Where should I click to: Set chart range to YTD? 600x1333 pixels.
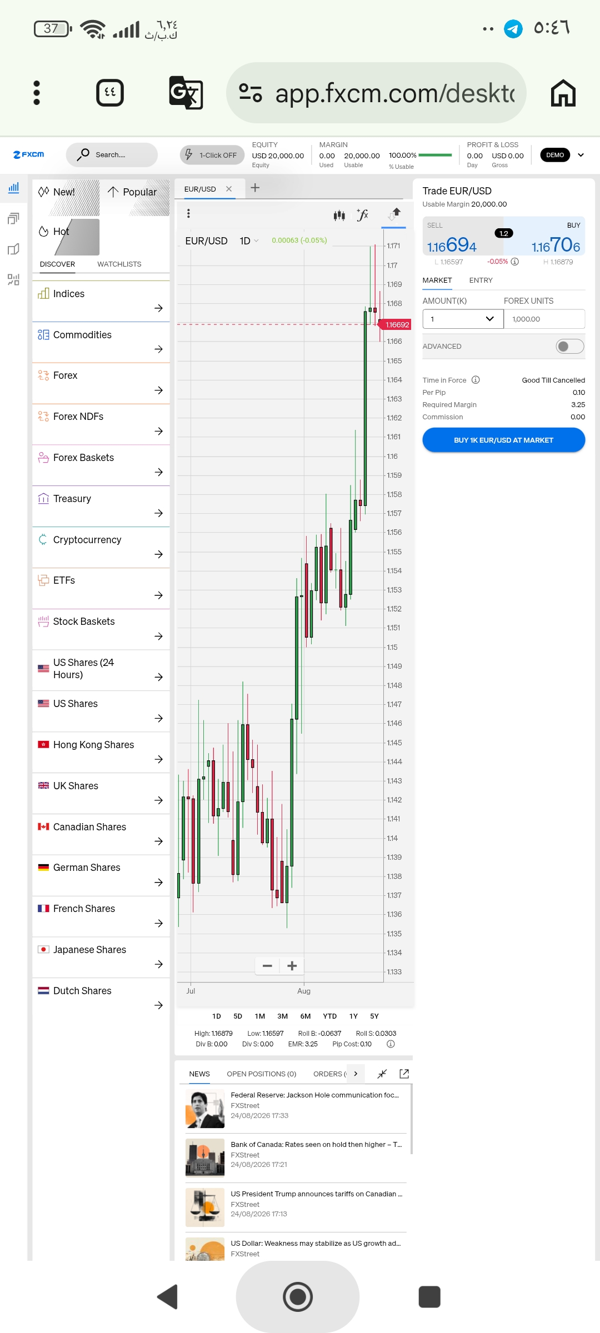click(330, 1016)
